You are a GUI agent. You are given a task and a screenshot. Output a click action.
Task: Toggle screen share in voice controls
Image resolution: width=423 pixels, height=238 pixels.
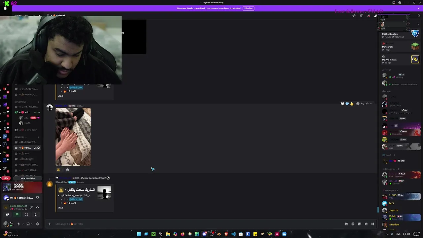pyautogui.click(x=17, y=215)
